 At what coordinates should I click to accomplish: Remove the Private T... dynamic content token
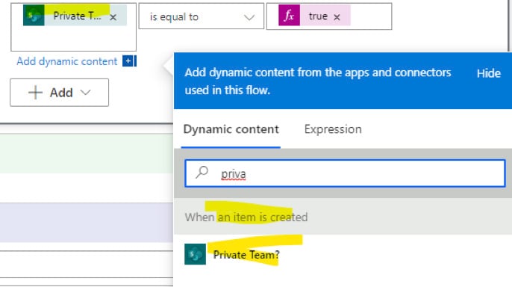coord(113,17)
